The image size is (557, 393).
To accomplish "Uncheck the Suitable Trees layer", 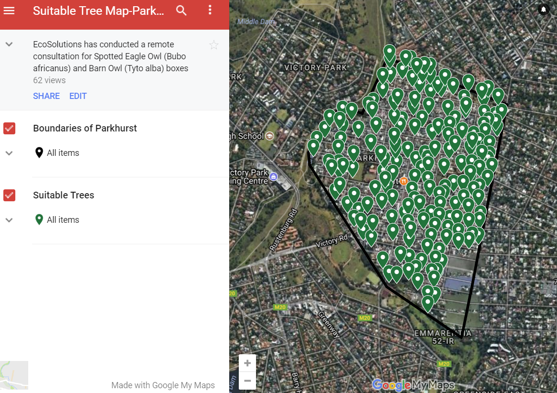I will (x=10, y=195).
